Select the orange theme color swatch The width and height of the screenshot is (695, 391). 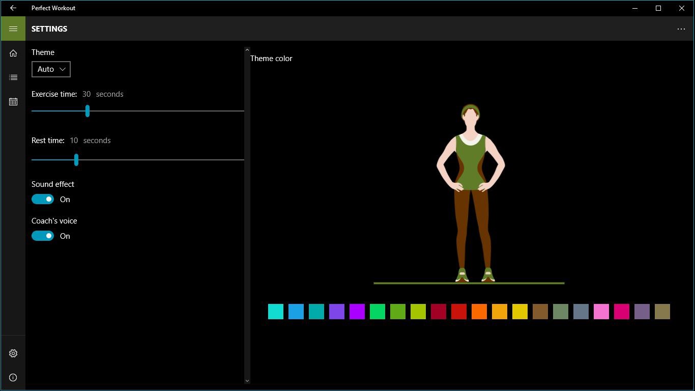(x=479, y=312)
